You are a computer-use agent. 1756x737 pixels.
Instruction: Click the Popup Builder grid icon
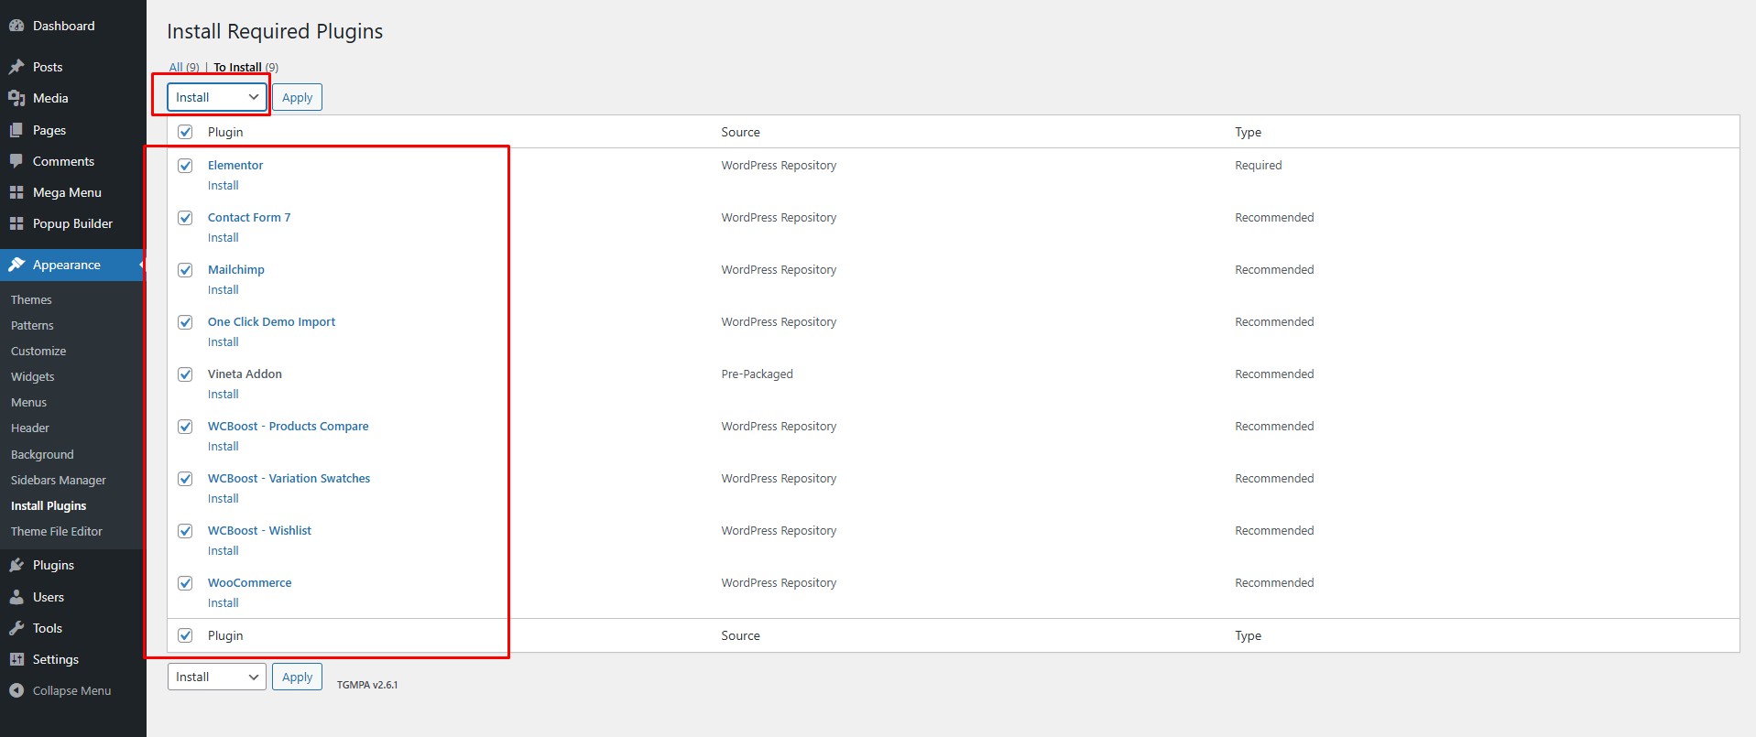[16, 223]
